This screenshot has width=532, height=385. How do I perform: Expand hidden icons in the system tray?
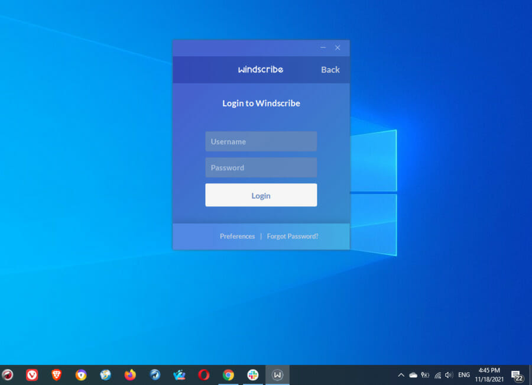401,375
